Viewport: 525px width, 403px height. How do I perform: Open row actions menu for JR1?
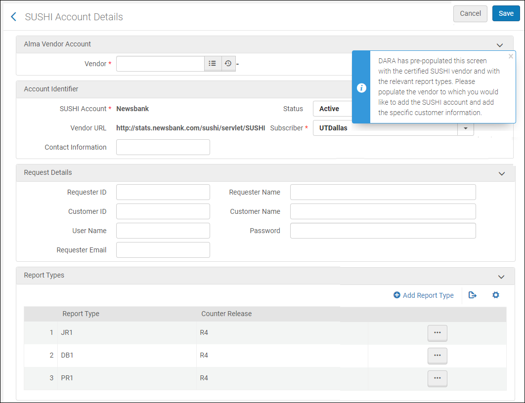(437, 333)
